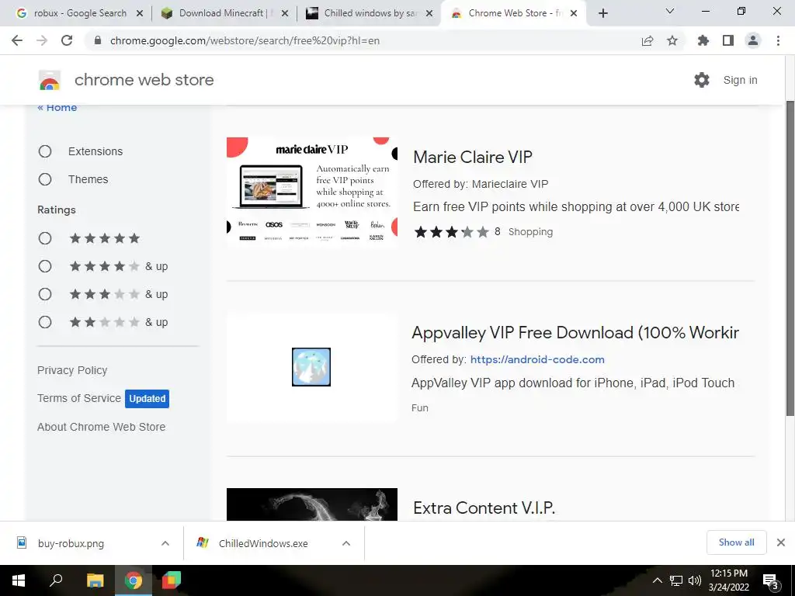The width and height of the screenshot is (795, 596).
Task: Open the Marie Claire VIP extension title
Action: click(473, 157)
